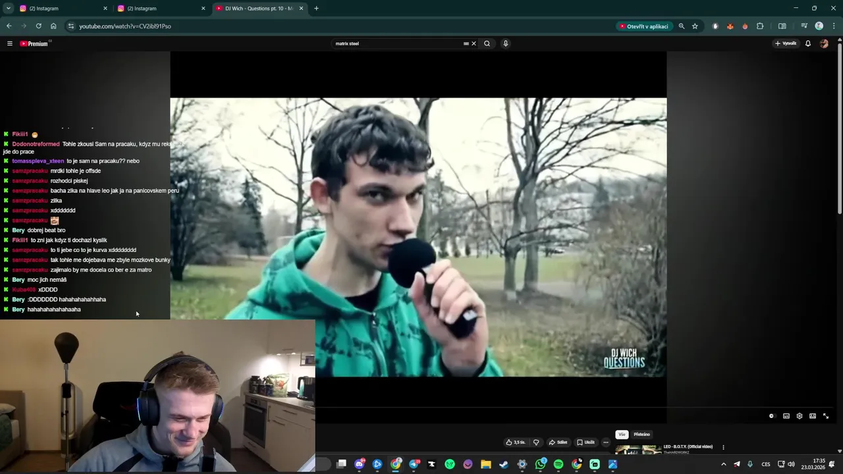Viewport: 843px width, 474px height.
Task: Toggle theater mode in the player
Action: (813, 416)
